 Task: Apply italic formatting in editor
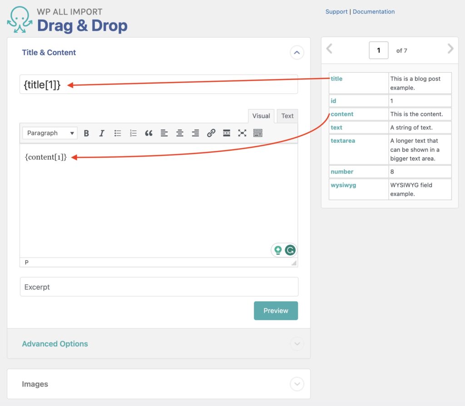(x=102, y=133)
